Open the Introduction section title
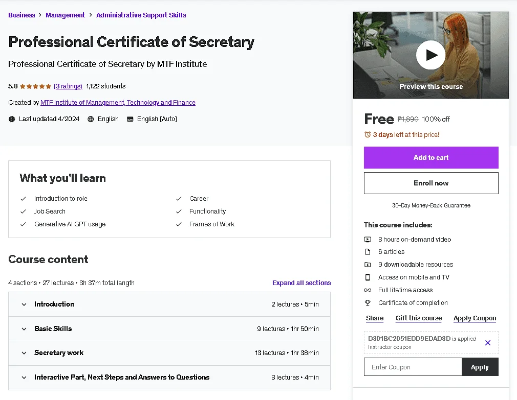The height and width of the screenshot is (400, 517). 54,304
